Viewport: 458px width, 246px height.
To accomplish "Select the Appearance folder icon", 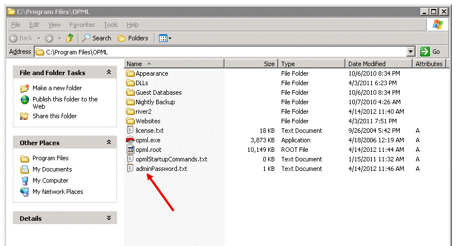I will point(130,73).
